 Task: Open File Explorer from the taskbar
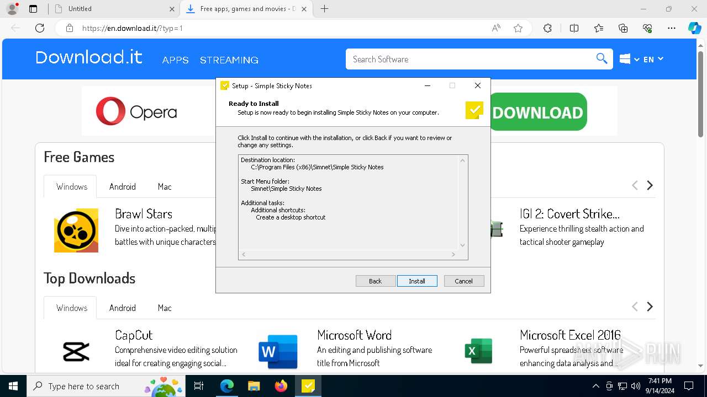[254, 386]
